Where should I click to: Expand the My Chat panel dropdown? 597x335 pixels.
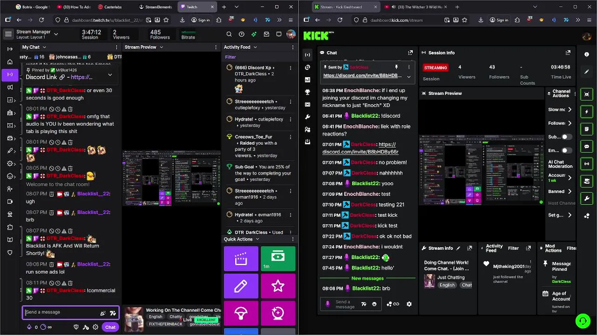(44, 47)
